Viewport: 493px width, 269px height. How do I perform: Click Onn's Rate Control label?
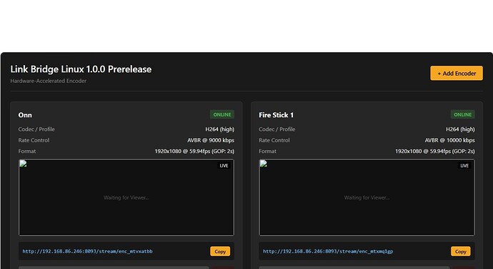(34, 140)
